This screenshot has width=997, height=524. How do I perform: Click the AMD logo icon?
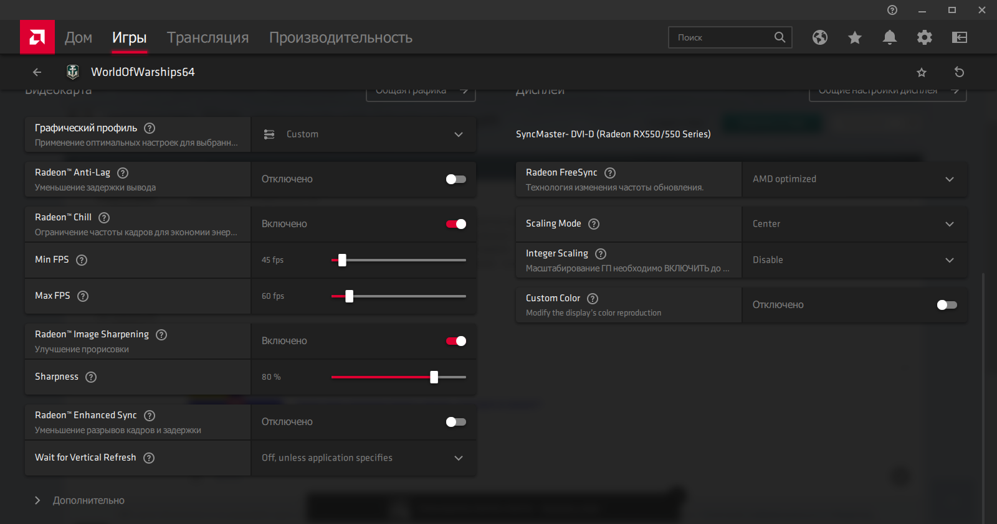[x=37, y=37]
